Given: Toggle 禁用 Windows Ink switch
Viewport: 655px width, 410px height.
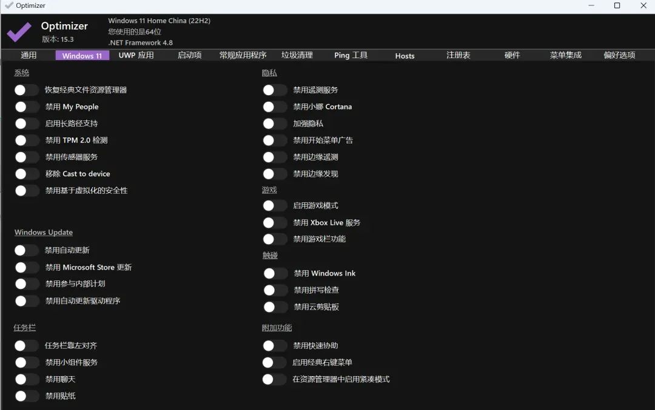Looking at the screenshot, I should pos(275,274).
